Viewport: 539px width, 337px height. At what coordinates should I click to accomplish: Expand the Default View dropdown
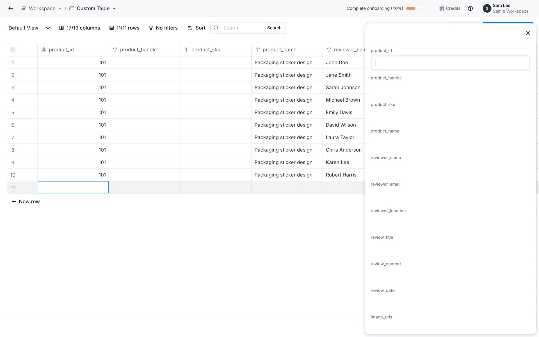coord(48,28)
